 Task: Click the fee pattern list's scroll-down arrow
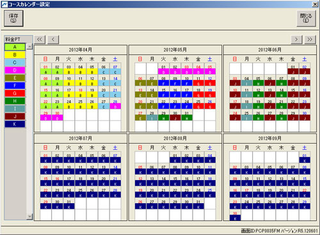tap(29, 216)
